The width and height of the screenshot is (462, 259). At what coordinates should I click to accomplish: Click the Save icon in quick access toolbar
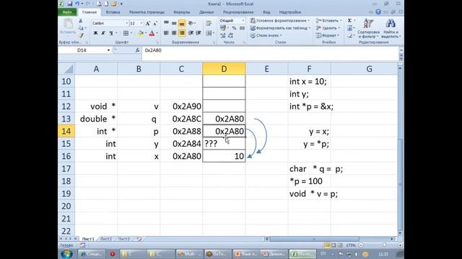point(70,4)
